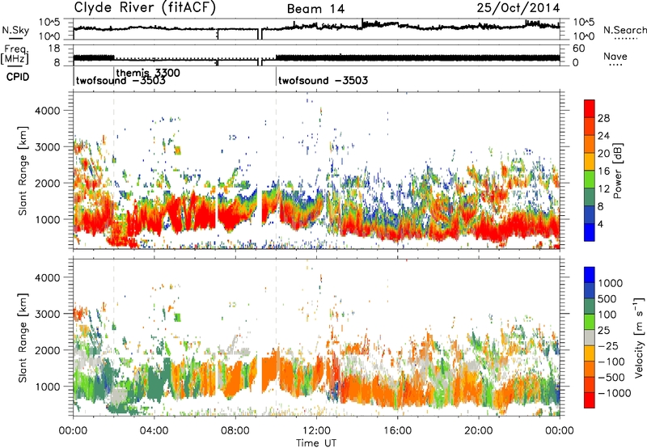Click the 'Slant Range [km]' label of the velocity panel
This screenshot has height=448, width=647.
click(23, 338)
